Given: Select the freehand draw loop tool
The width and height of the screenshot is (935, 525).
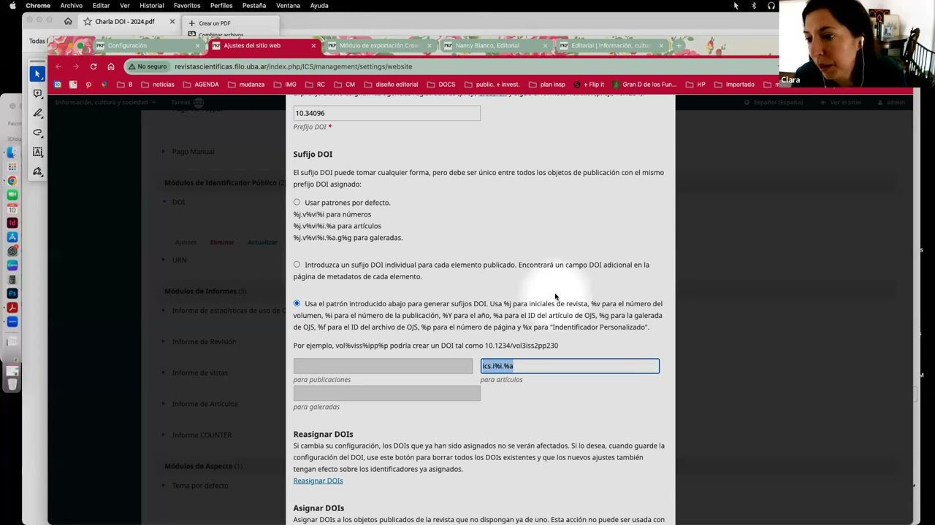Looking at the screenshot, I should (x=38, y=133).
